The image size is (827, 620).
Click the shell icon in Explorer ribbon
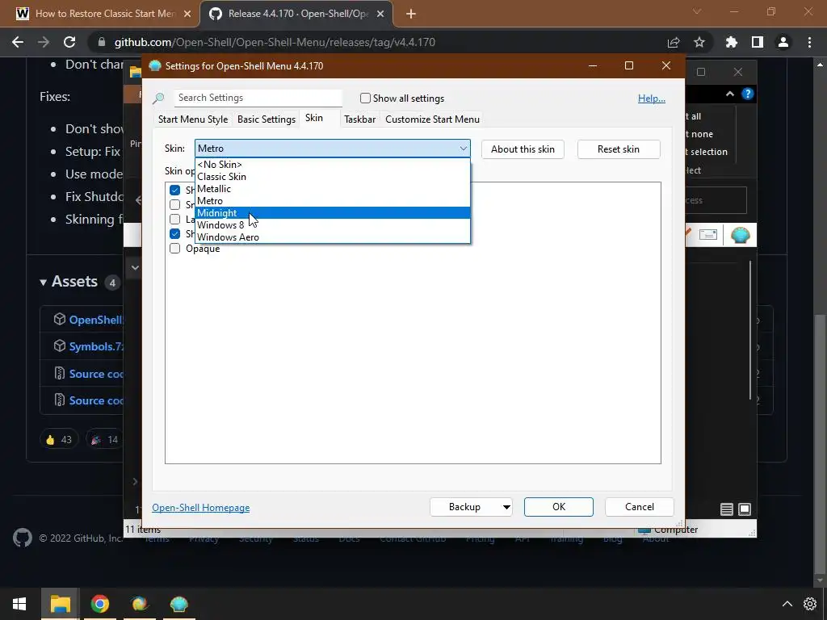740,235
